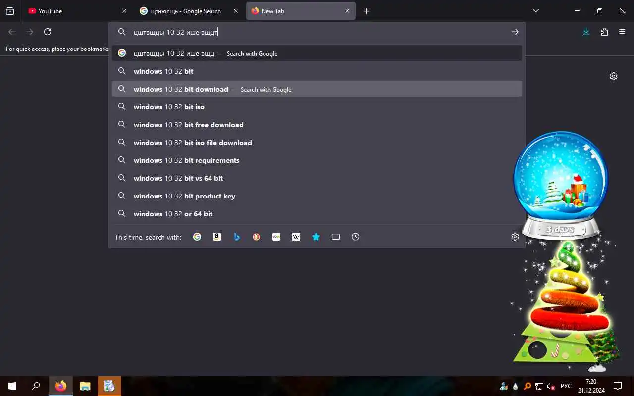Image resolution: width=634 pixels, height=396 pixels.
Task: Select 'windows 10 32 bit product key'
Action: [x=317, y=196]
